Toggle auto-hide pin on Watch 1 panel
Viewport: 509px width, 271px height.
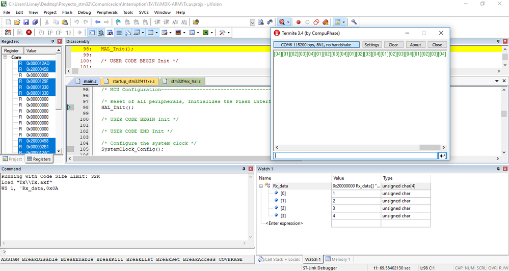pos(499,169)
